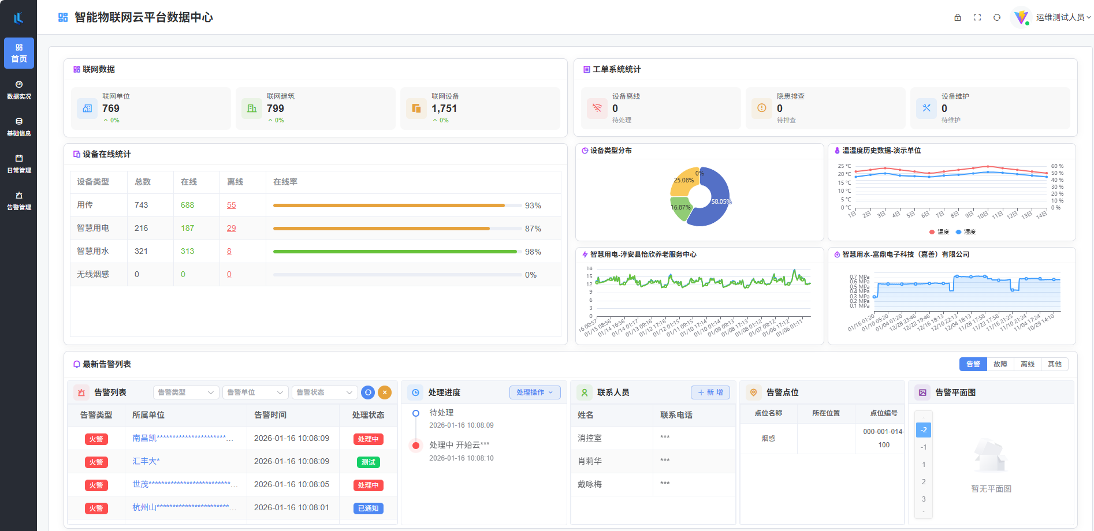Expand the 告警状态 filter dropdown
Screen dimensions: 1094x531
tap(324, 392)
